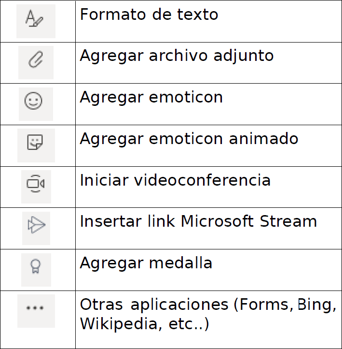Image resolution: width=342 pixels, height=349 pixels.
Task: Click the 'Agregar emoticon animado' text
Action: pyautogui.click(x=189, y=140)
